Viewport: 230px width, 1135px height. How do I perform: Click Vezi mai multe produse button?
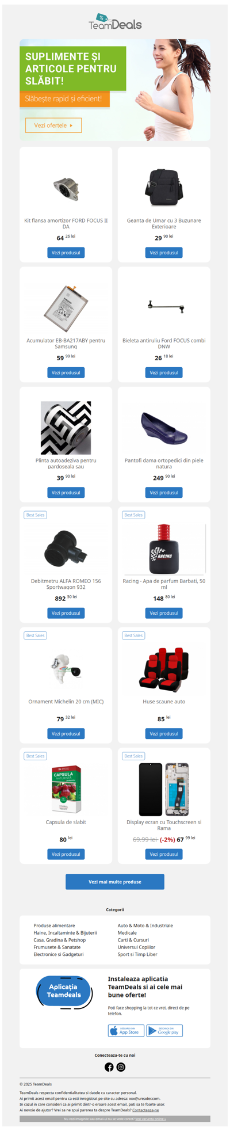(x=115, y=882)
